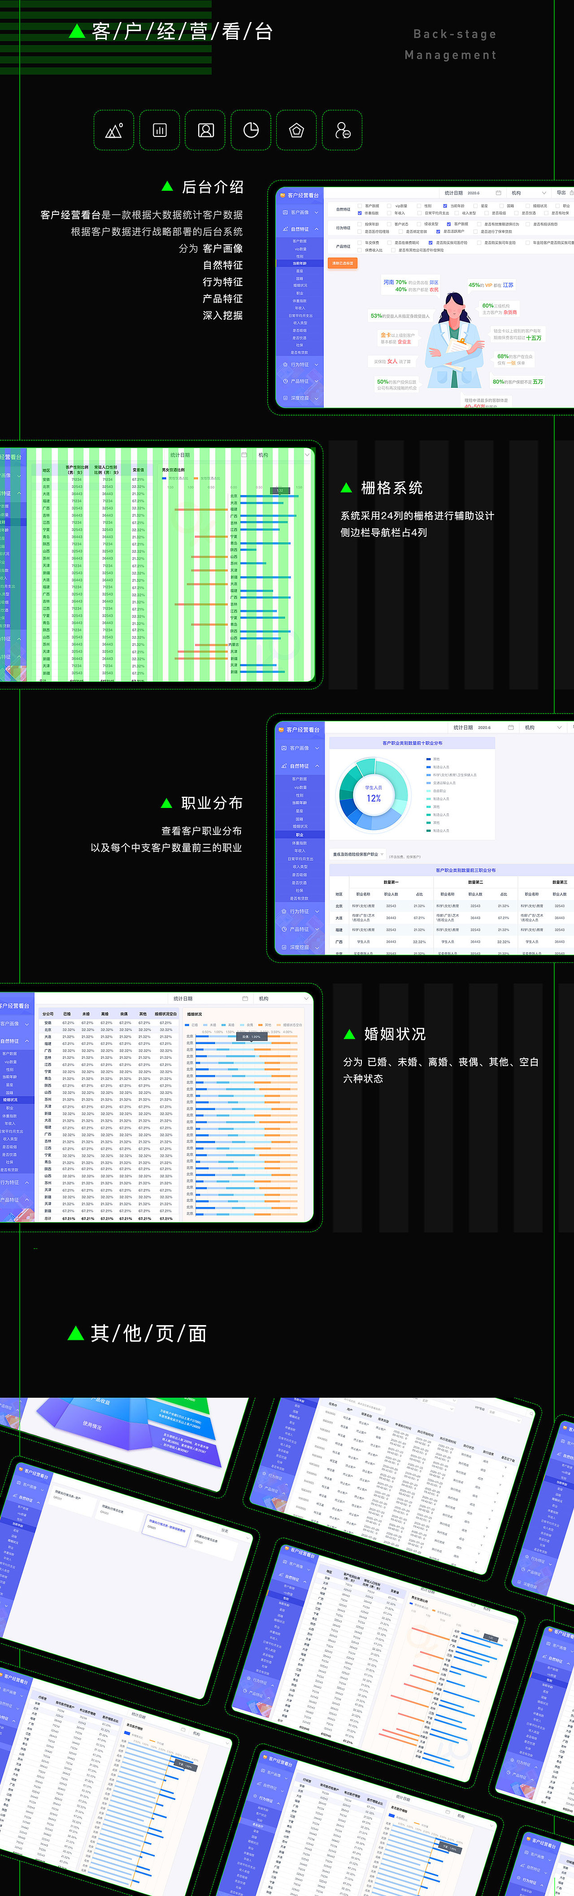Select 婚姻状况 in the marital-status dashboard's sidebar

pyautogui.click(x=10, y=1100)
